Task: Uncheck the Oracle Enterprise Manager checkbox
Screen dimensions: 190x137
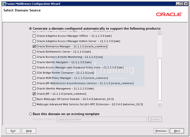Action: point(34,47)
